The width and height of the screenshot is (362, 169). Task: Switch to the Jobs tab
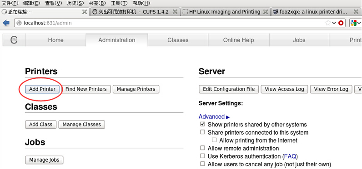(x=299, y=40)
